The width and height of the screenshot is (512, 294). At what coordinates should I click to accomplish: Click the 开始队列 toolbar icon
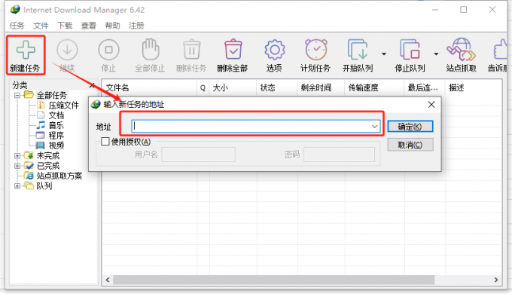coord(358,50)
